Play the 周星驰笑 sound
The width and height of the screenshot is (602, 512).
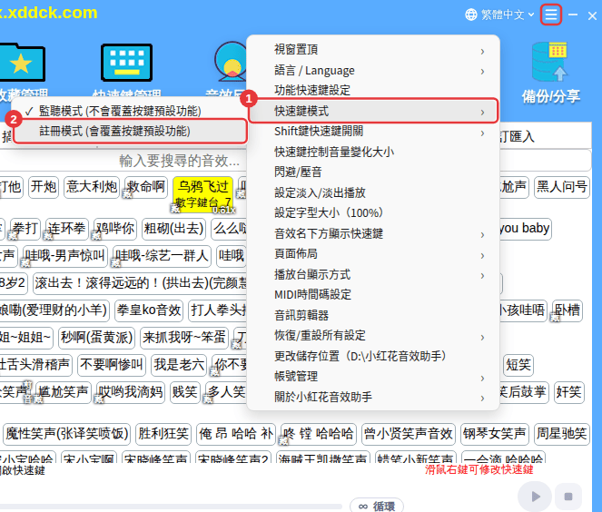[562, 434]
